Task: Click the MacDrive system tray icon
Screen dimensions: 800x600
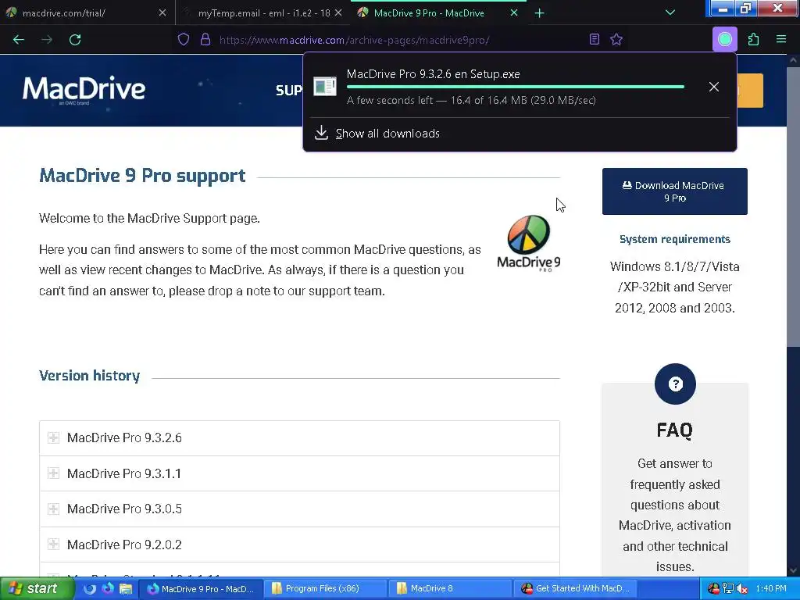Action: [x=714, y=589]
